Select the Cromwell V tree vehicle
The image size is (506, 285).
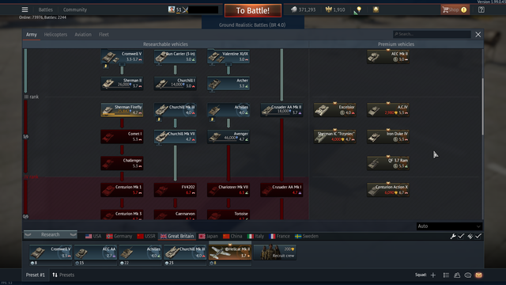(122, 56)
